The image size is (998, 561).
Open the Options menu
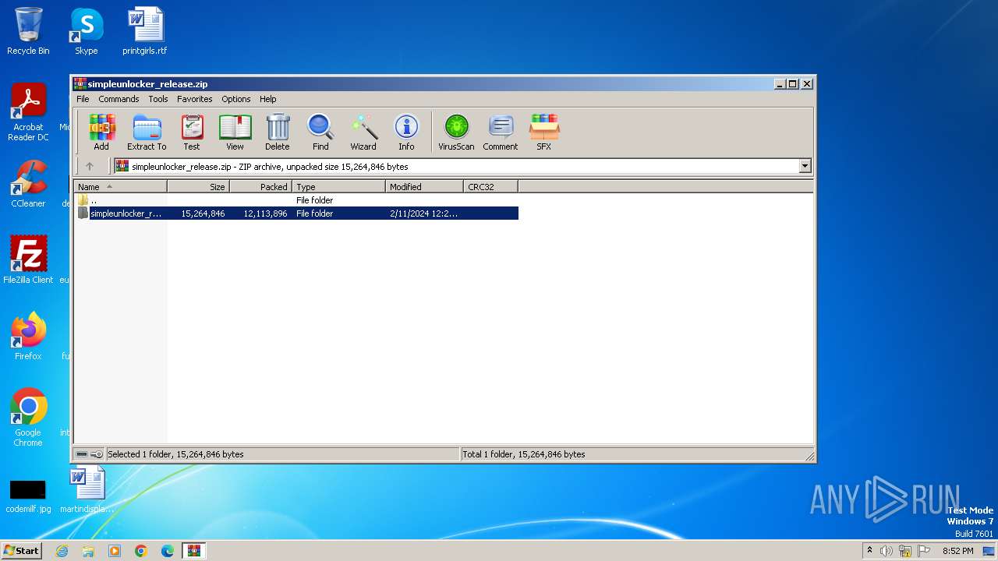coord(236,99)
